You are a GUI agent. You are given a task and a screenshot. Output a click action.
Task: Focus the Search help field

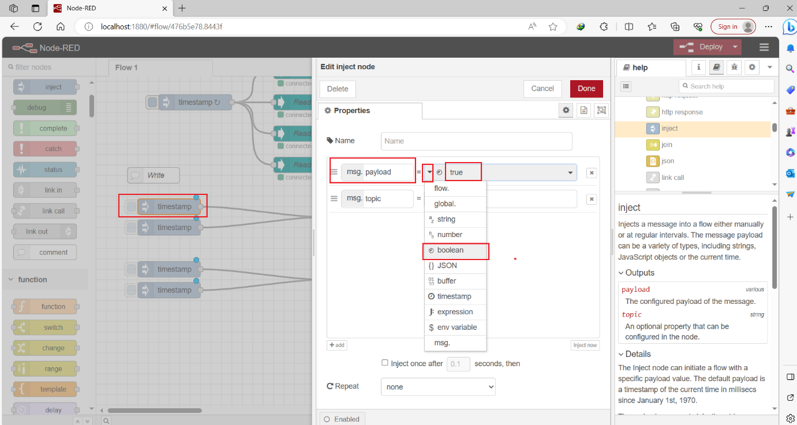(x=727, y=86)
